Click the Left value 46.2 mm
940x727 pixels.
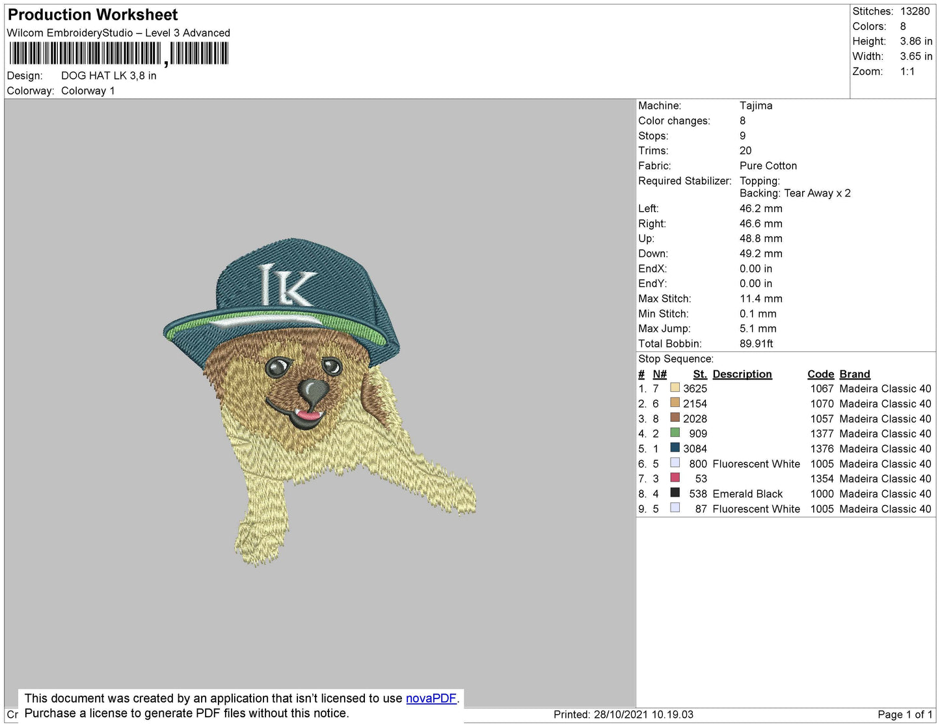(x=761, y=208)
